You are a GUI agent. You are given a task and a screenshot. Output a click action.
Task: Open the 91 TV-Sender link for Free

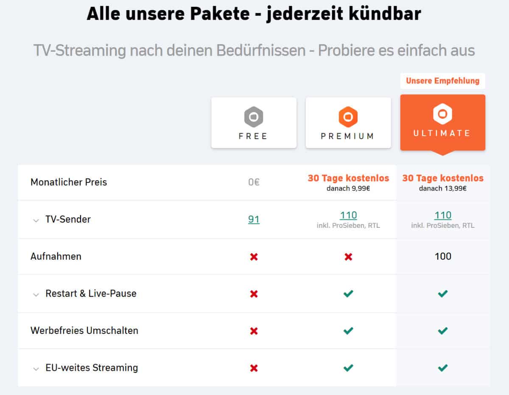(x=254, y=219)
